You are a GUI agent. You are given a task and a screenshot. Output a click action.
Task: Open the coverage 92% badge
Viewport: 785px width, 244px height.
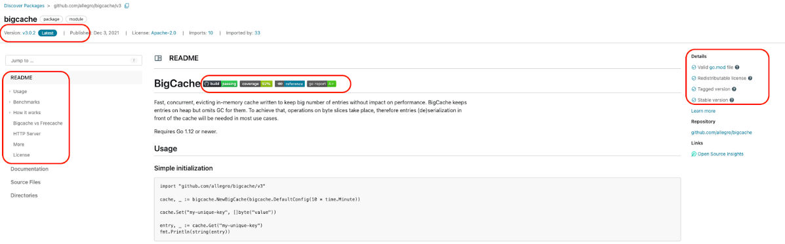point(256,84)
